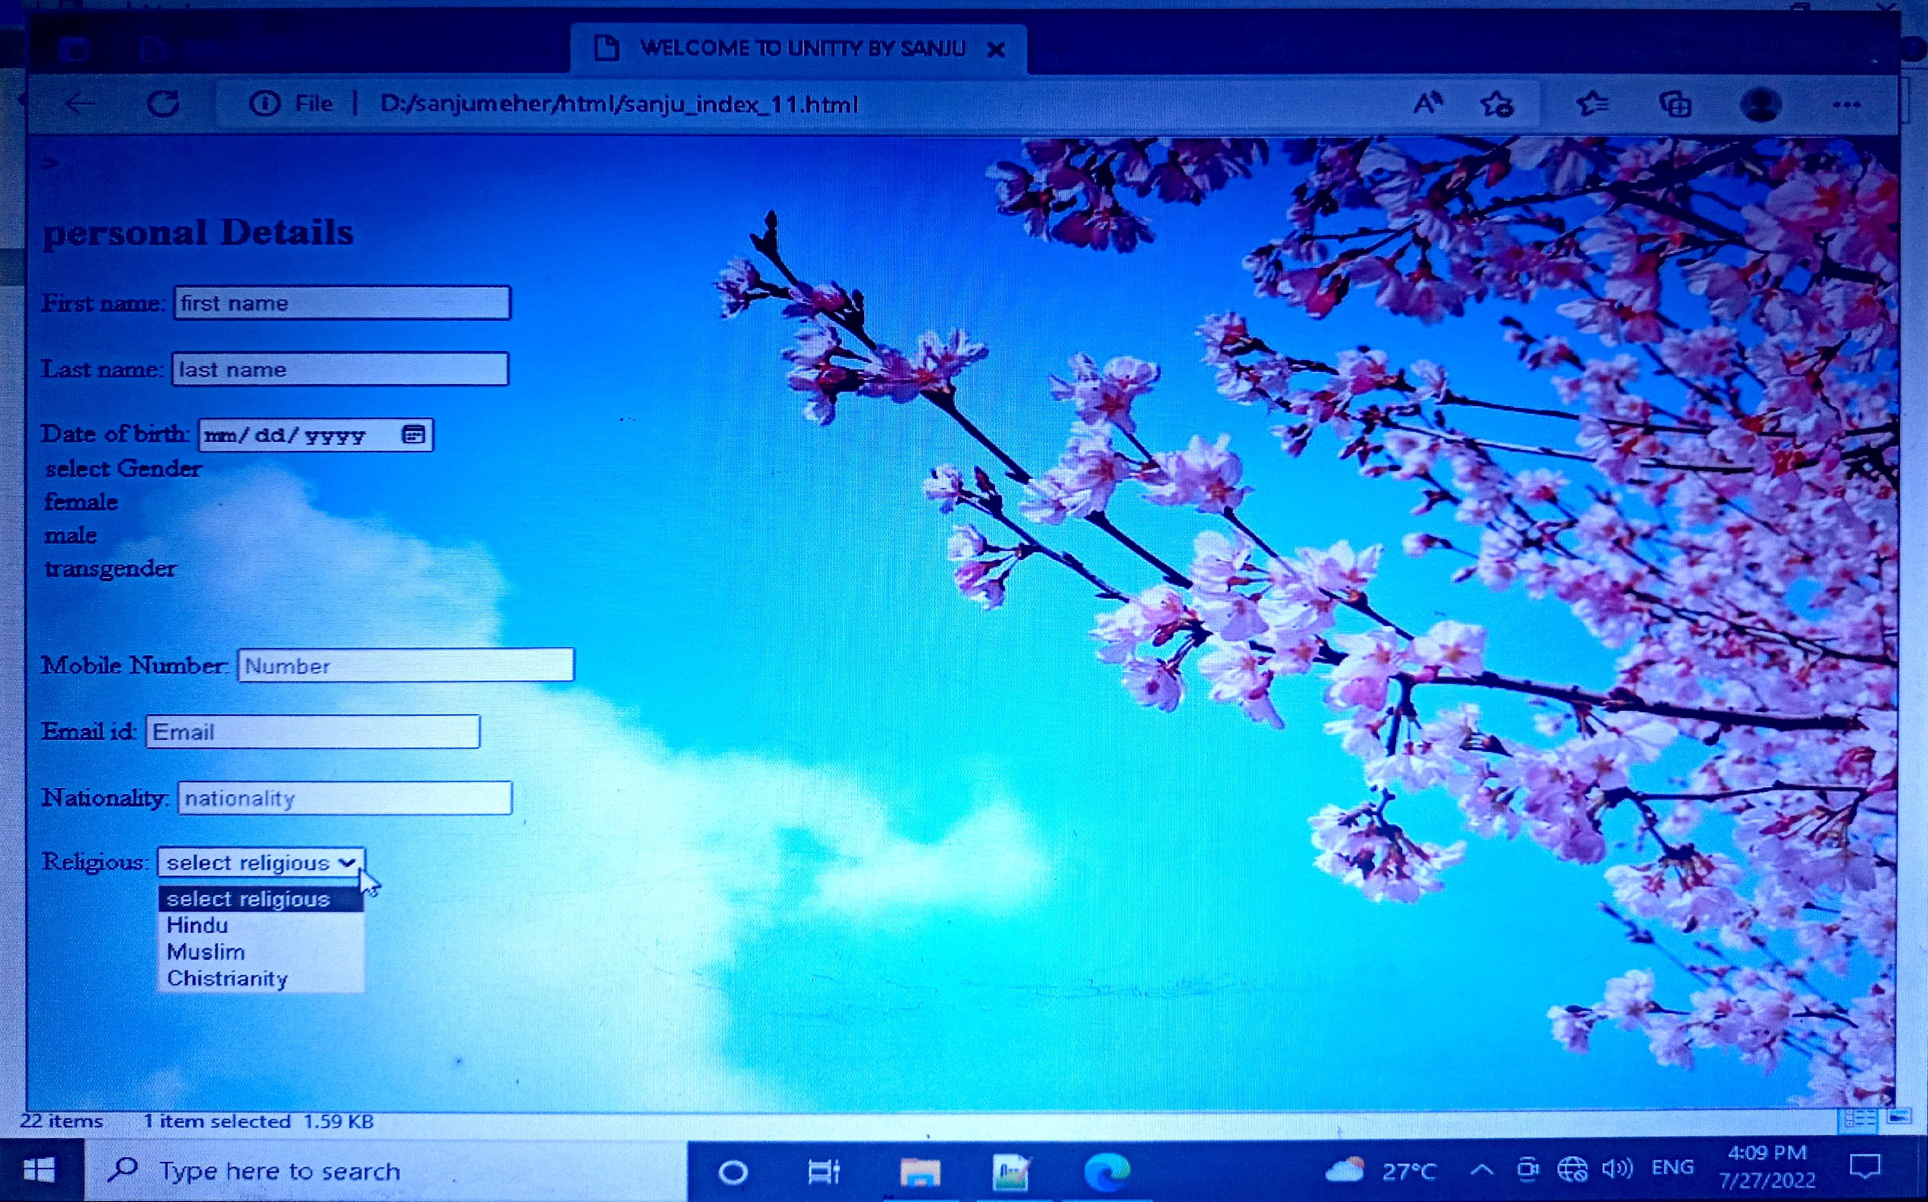Open the Collections icon in toolbar
1928x1202 pixels.
point(1675,104)
